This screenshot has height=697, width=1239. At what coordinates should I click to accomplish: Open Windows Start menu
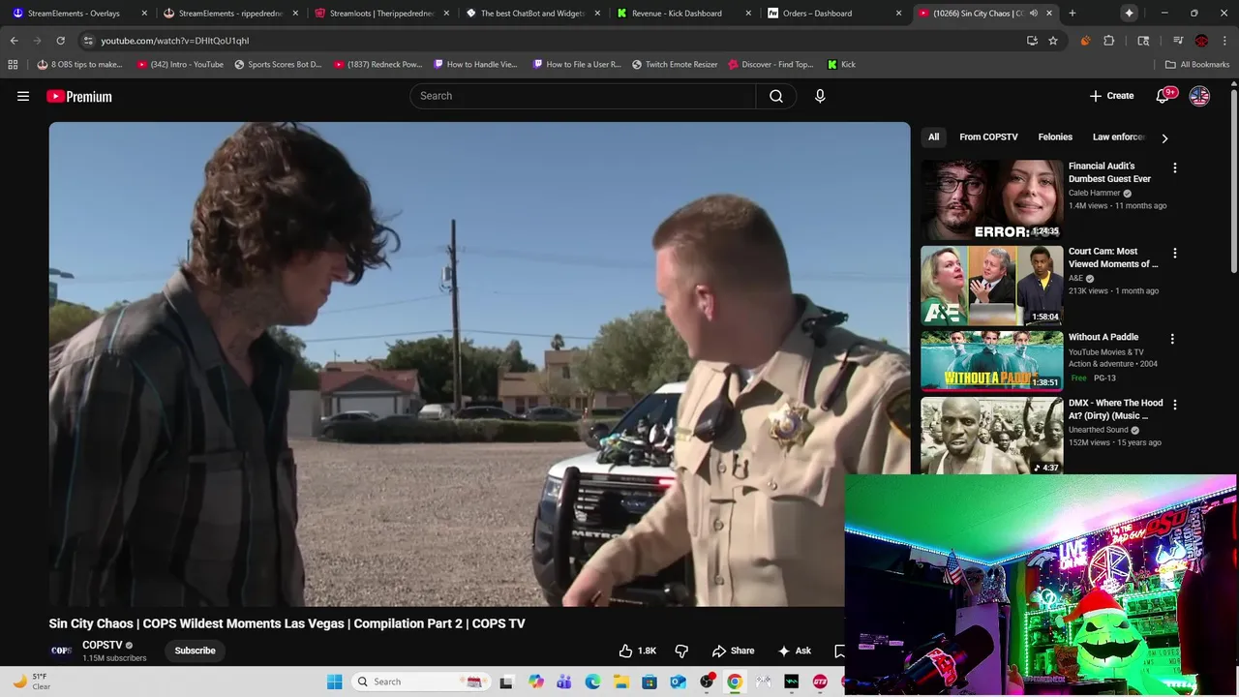(335, 682)
